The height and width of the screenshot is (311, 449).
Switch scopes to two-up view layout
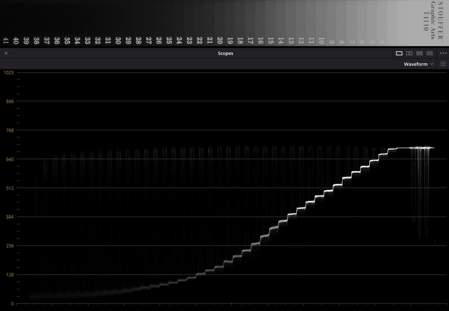pyautogui.click(x=409, y=53)
